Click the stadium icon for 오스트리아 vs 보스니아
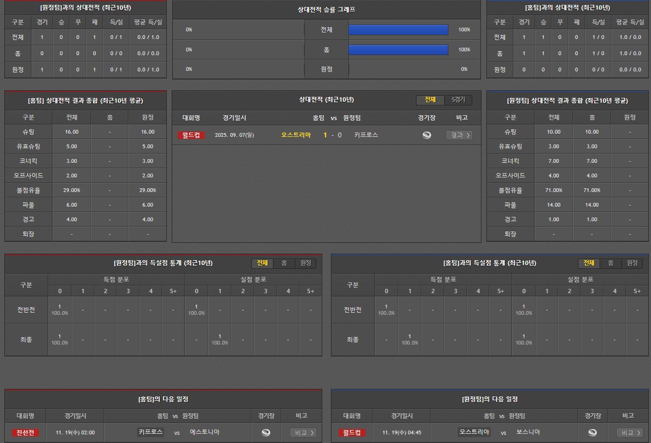 tap(593, 433)
